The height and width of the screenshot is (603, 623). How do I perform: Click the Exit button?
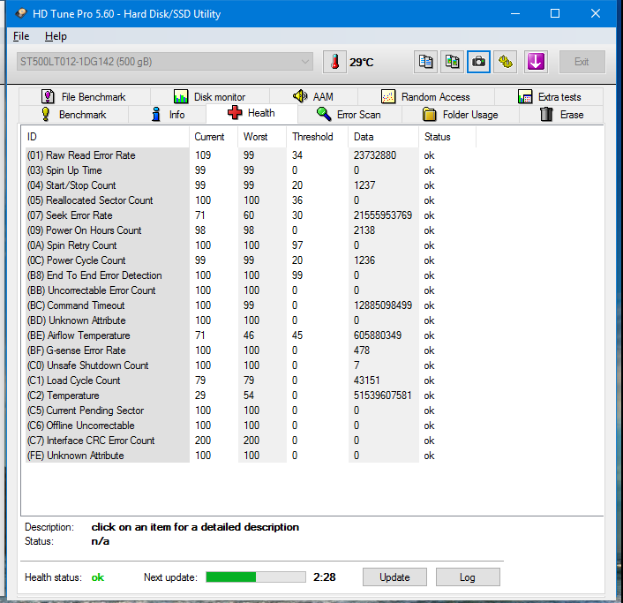click(x=582, y=62)
